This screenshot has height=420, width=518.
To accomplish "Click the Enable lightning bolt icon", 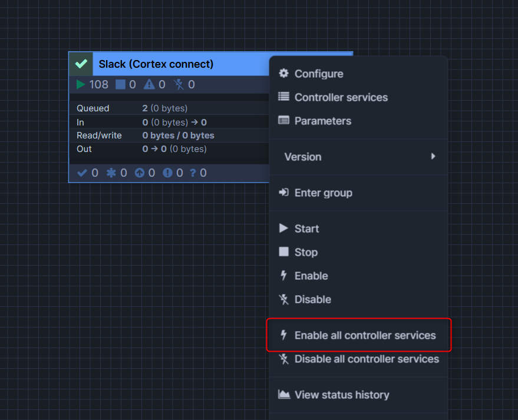I will (283, 275).
